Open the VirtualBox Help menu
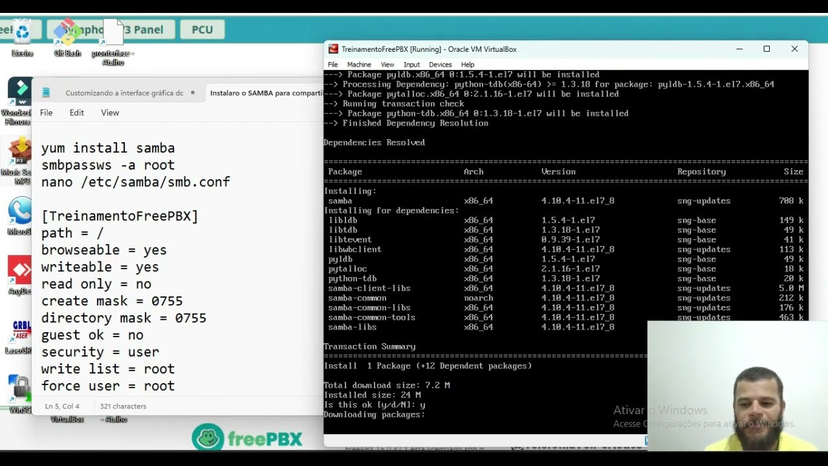828x466 pixels. [x=468, y=65]
